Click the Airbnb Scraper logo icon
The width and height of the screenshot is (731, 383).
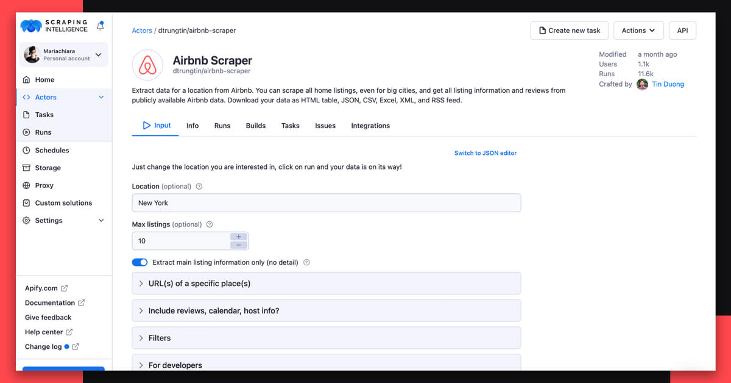[147, 65]
